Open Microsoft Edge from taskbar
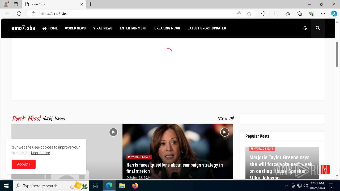This screenshot has height=191, width=340. [x=109, y=186]
